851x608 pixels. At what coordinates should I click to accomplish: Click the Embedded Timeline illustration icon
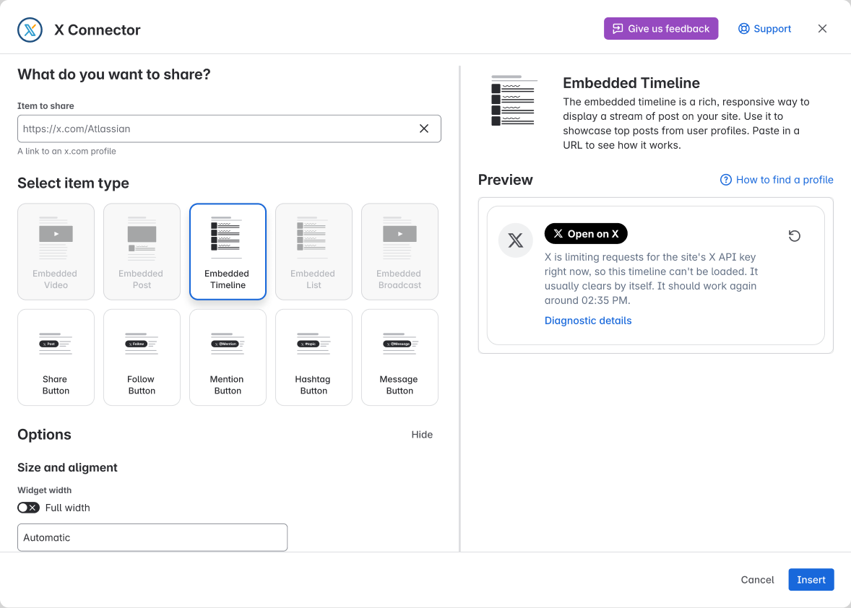pos(514,100)
